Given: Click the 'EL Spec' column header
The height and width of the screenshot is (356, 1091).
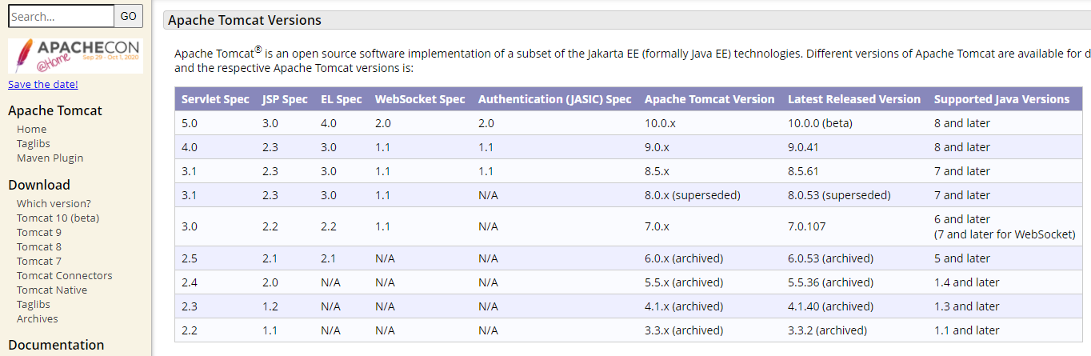Looking at the screenshot, I should [x=342, y=99].
